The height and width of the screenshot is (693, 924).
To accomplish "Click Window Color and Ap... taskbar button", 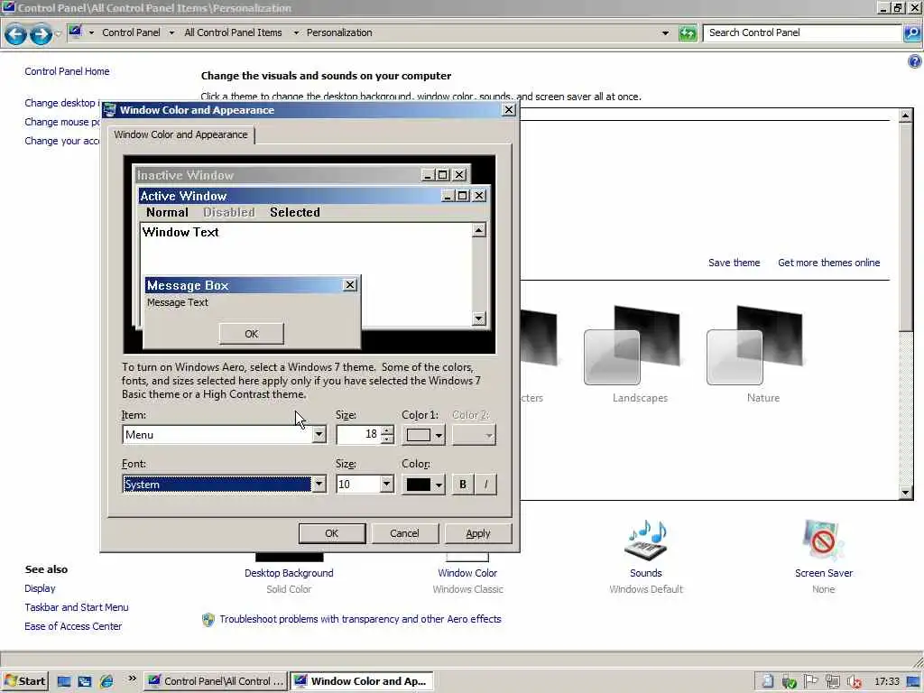I will pyautogui.click(x=362, y=681).
